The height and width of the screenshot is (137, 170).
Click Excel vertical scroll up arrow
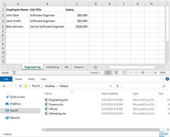click(167, 4)
